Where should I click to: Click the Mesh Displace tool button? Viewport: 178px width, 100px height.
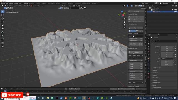tap(136, 17)
